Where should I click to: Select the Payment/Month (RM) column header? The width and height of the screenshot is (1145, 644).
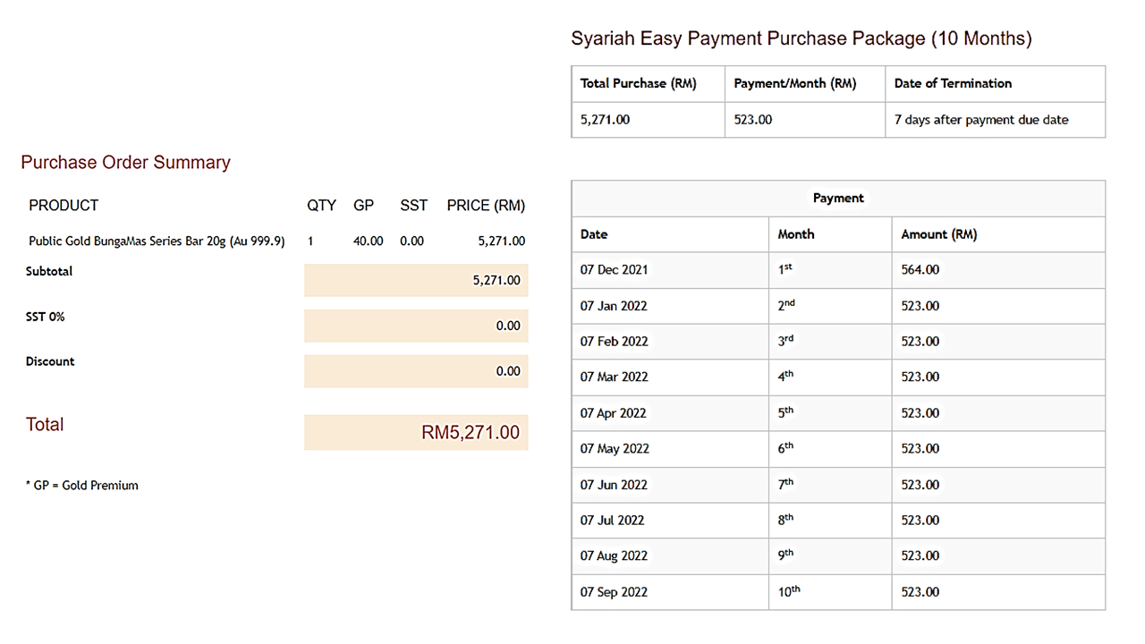pyautogui.click(x=793, y=83)
